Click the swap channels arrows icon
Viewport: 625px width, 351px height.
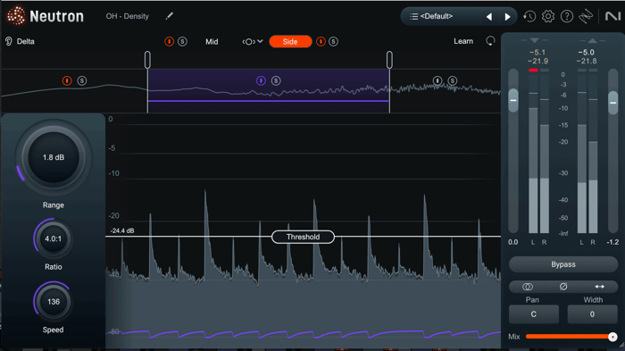pyautogui.click(x=599, y=287)
